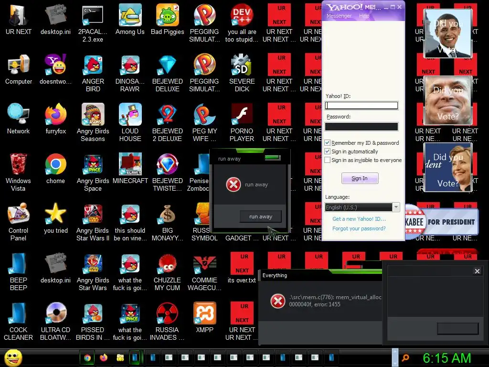The height and width of the screenshot is (367, 489).
Task: Click the Yahoo! ID input field
Action: point(361,106)
